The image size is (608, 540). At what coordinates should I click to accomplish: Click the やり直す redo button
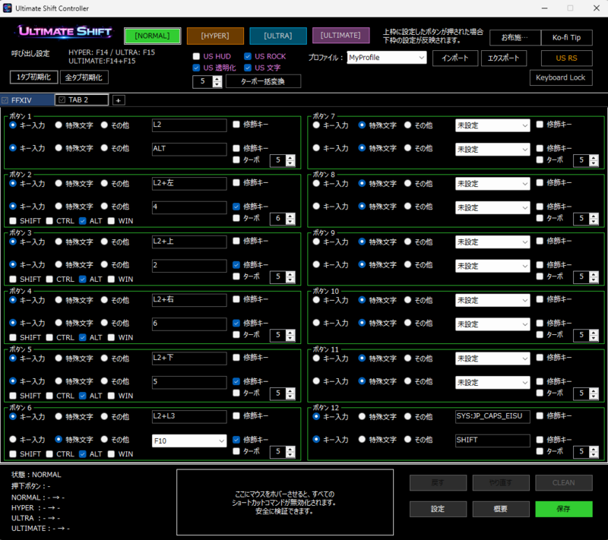pos(501,483)
